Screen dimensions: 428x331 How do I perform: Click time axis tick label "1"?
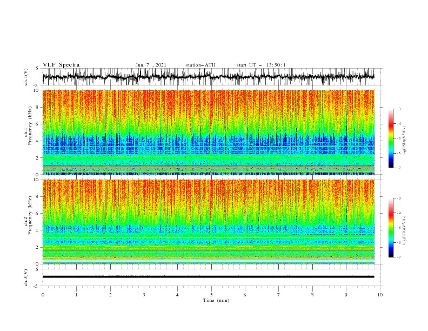point(76,295)
